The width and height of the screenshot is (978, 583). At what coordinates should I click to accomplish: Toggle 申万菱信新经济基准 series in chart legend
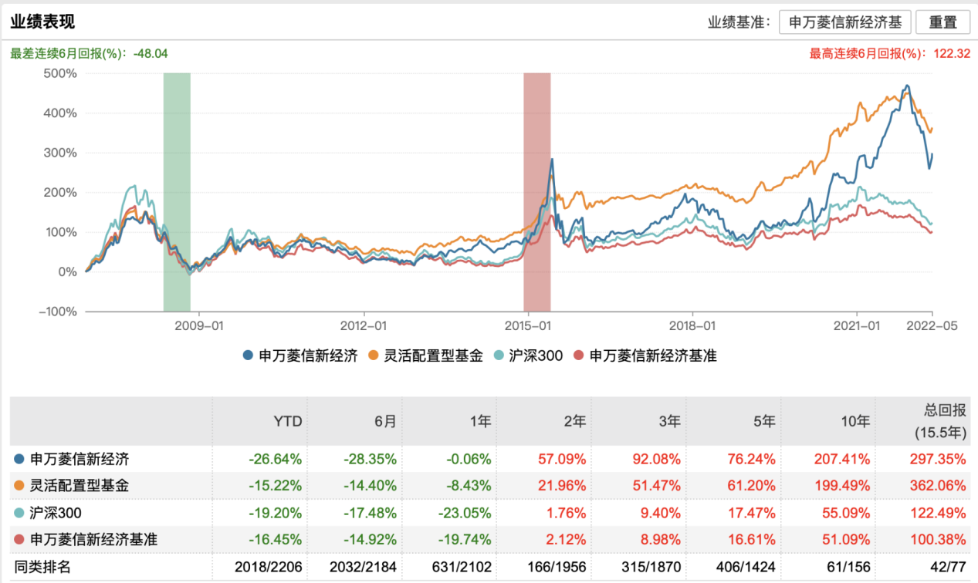[x=645, y=356]
